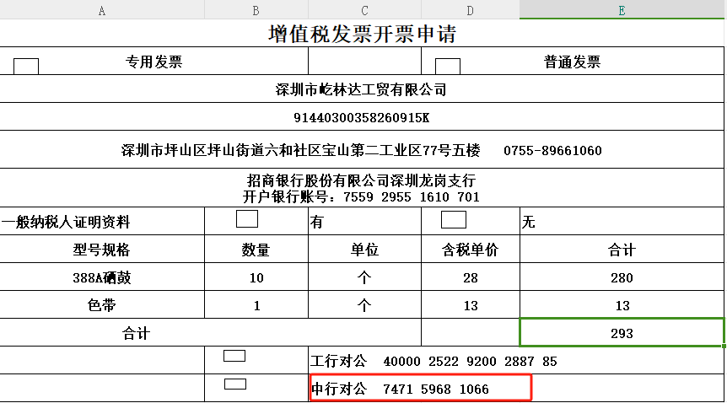The image size is (727, 403).
Task: Tick the checkbox beside 无
Action: (x=453, y=220)
